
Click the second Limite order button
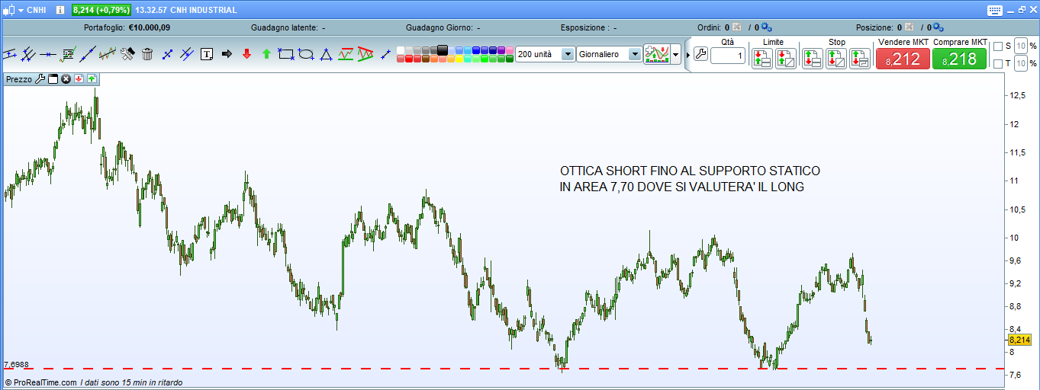pyautogui.click(x=786, y=58)
